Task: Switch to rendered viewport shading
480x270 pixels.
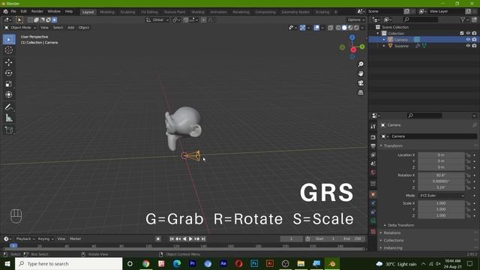Action: (x=357, y=28)
